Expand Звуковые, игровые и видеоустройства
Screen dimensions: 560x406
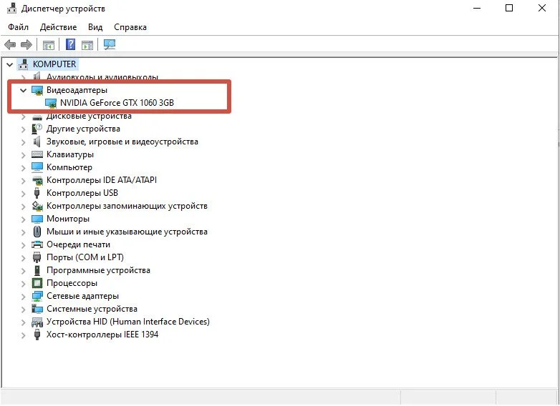(x=23, y=142)
